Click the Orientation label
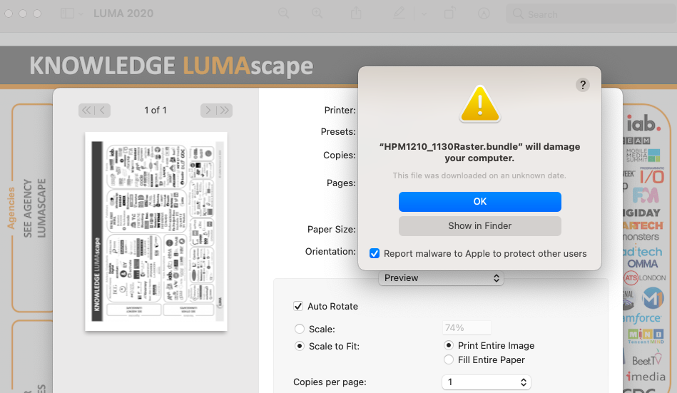This screenshot has height=393, width=677. point(330,251)
